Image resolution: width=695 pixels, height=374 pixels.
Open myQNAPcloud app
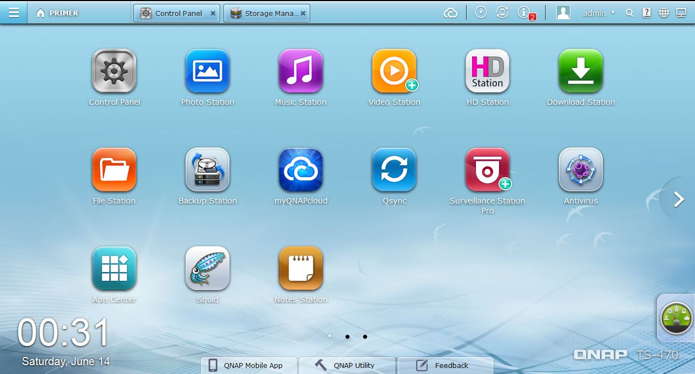pyautogui.click(x=301, y=170)
